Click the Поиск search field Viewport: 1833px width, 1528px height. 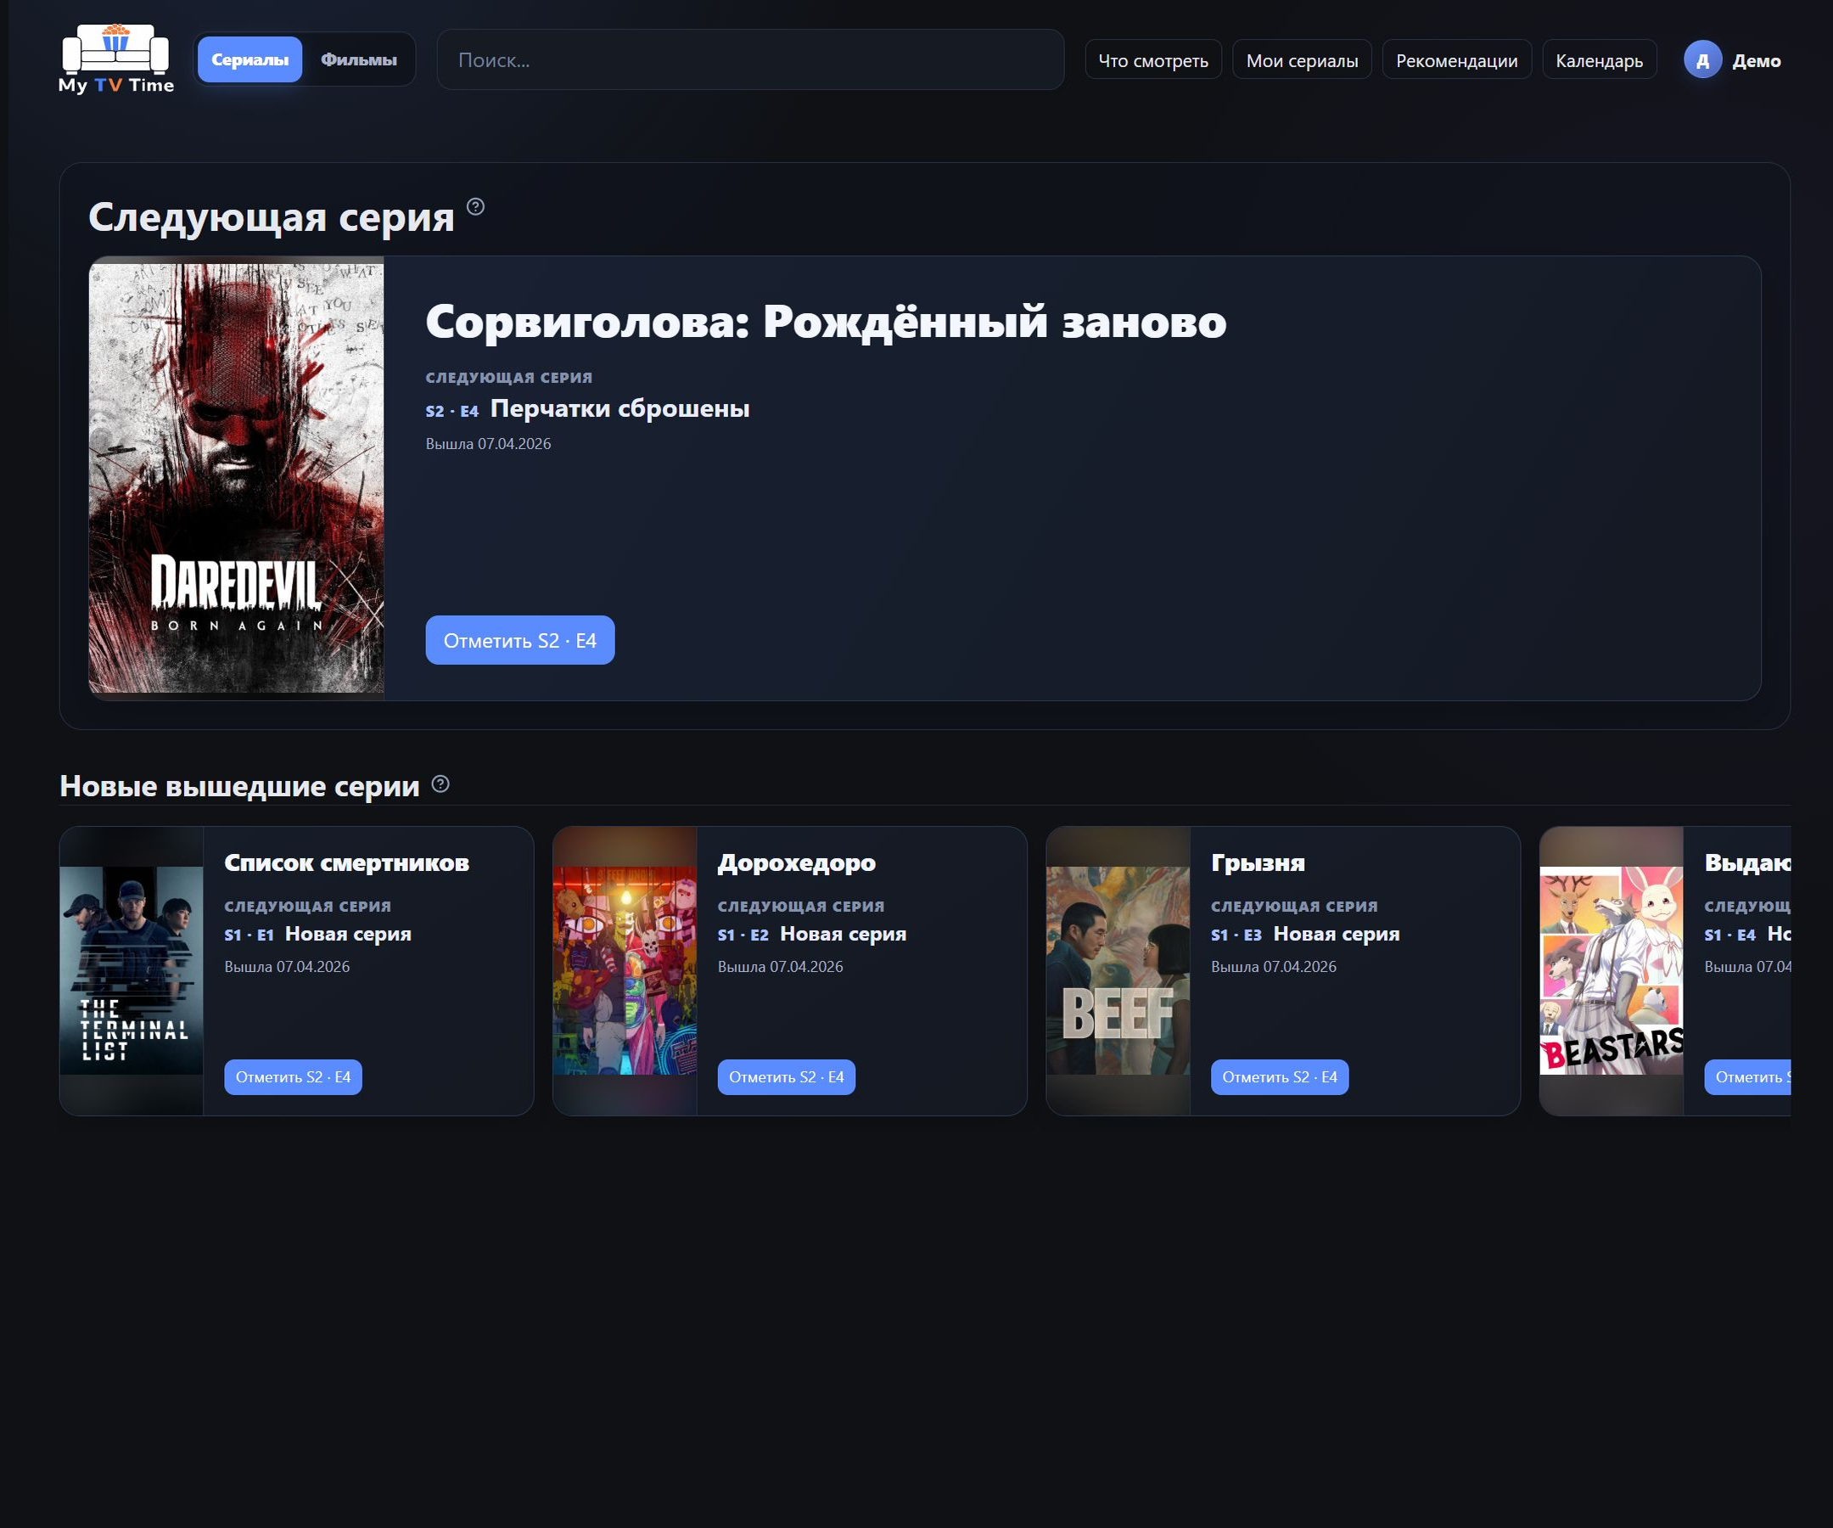[750, 59]
